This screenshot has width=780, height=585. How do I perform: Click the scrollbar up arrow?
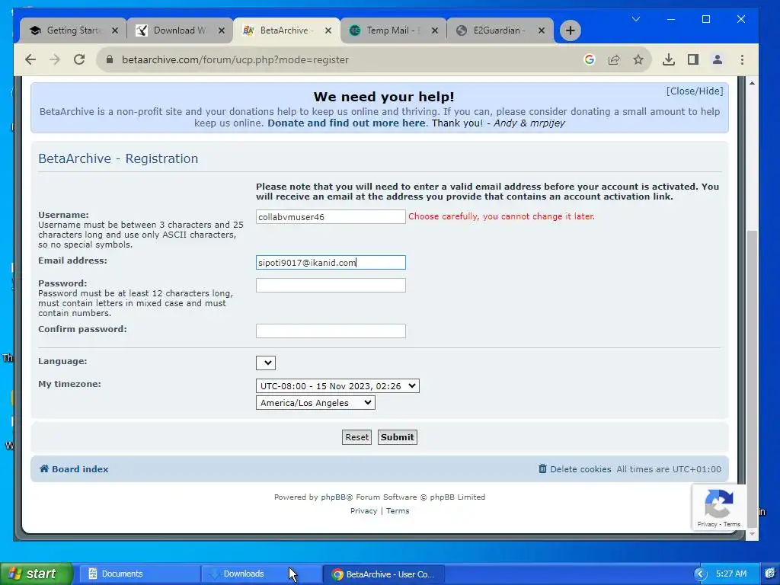752,84
